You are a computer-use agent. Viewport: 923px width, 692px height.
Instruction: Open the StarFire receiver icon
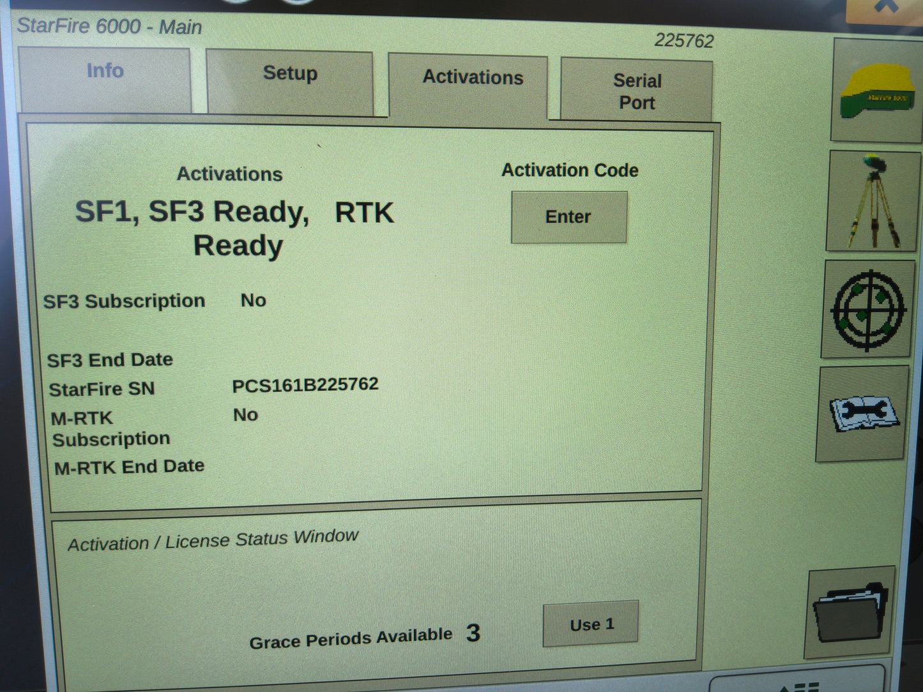(878, 91)
